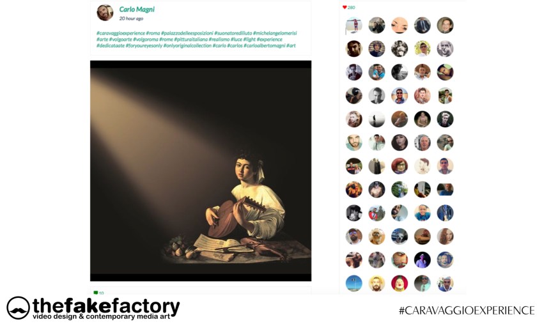Open the fluffy dog avatar in likers grid
Image resolution: width=542 pixels, height=324 pixels.
click(x=376, y=236)
